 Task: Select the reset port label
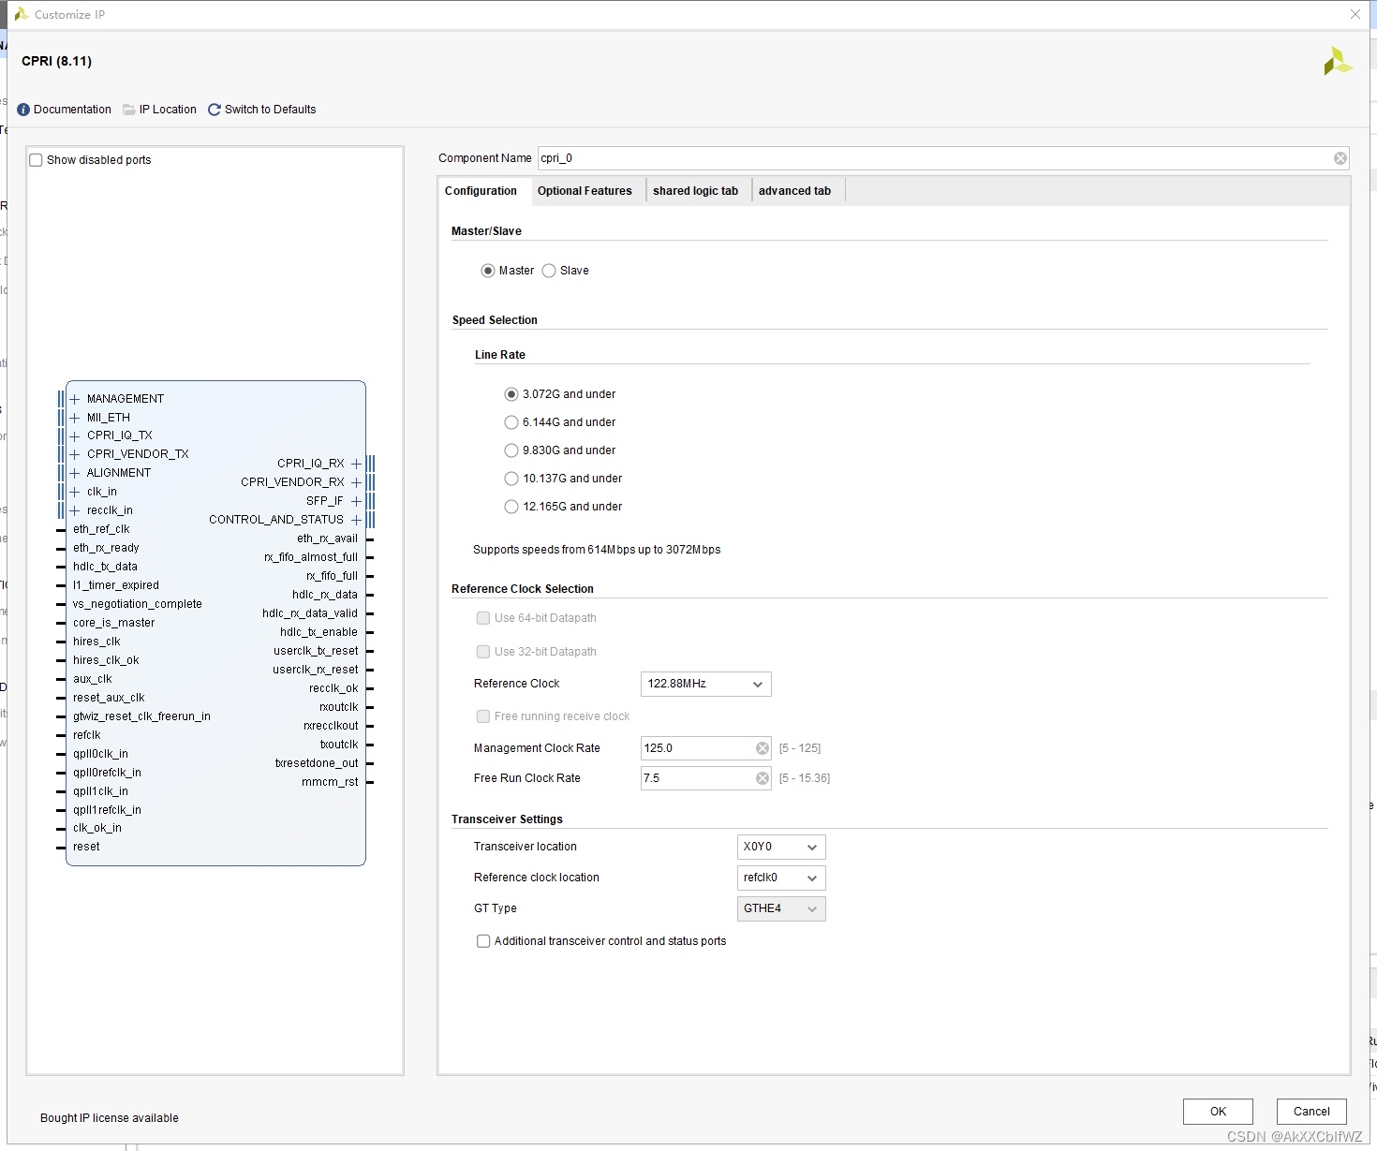[x=86, y=847]
